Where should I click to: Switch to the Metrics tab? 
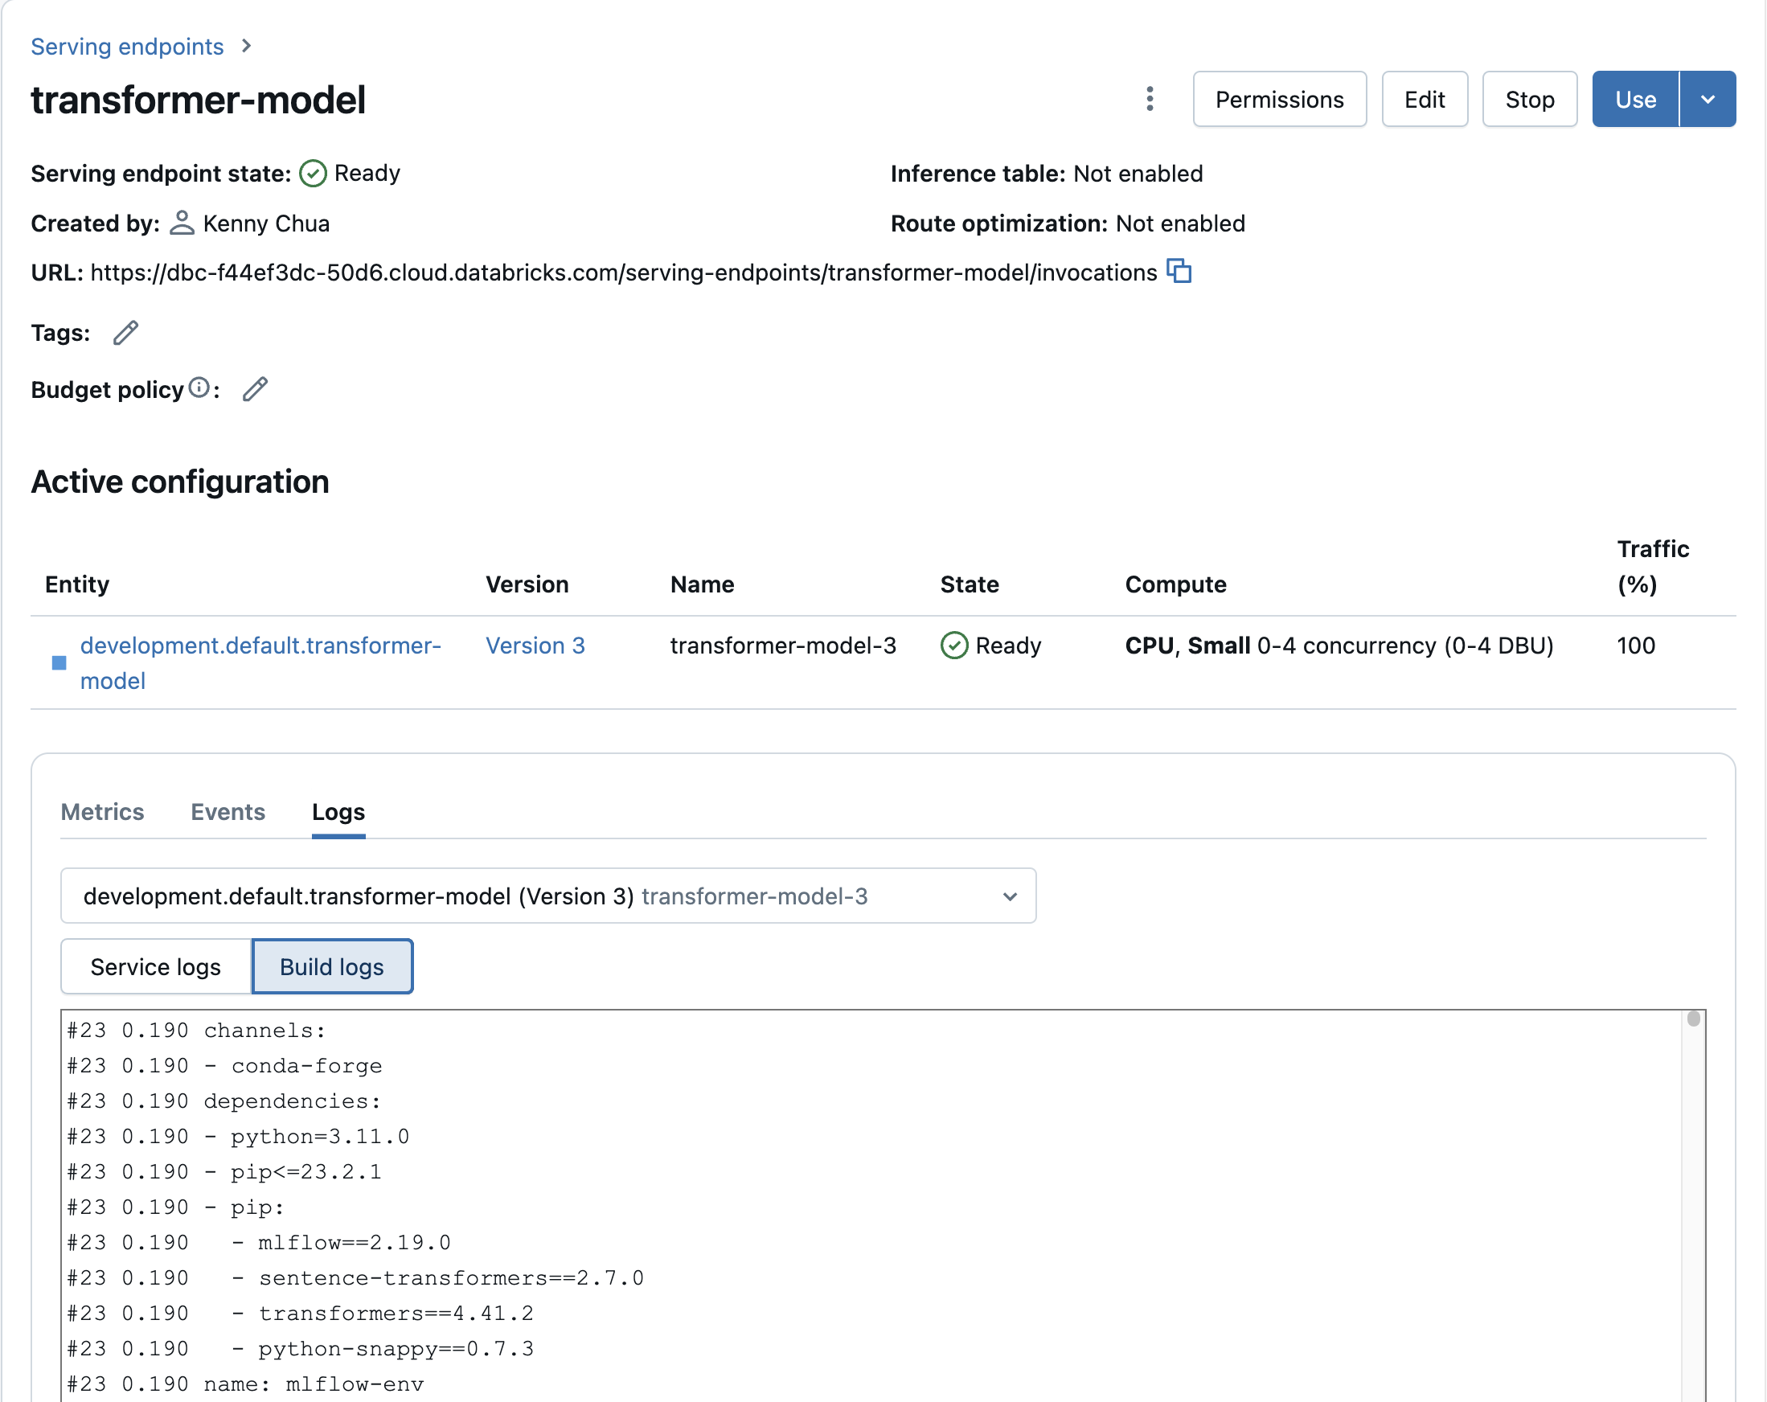(102, 812)
